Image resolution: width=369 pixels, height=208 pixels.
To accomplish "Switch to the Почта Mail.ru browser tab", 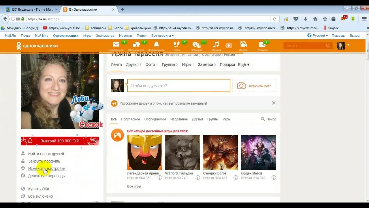I will [32, 10].
